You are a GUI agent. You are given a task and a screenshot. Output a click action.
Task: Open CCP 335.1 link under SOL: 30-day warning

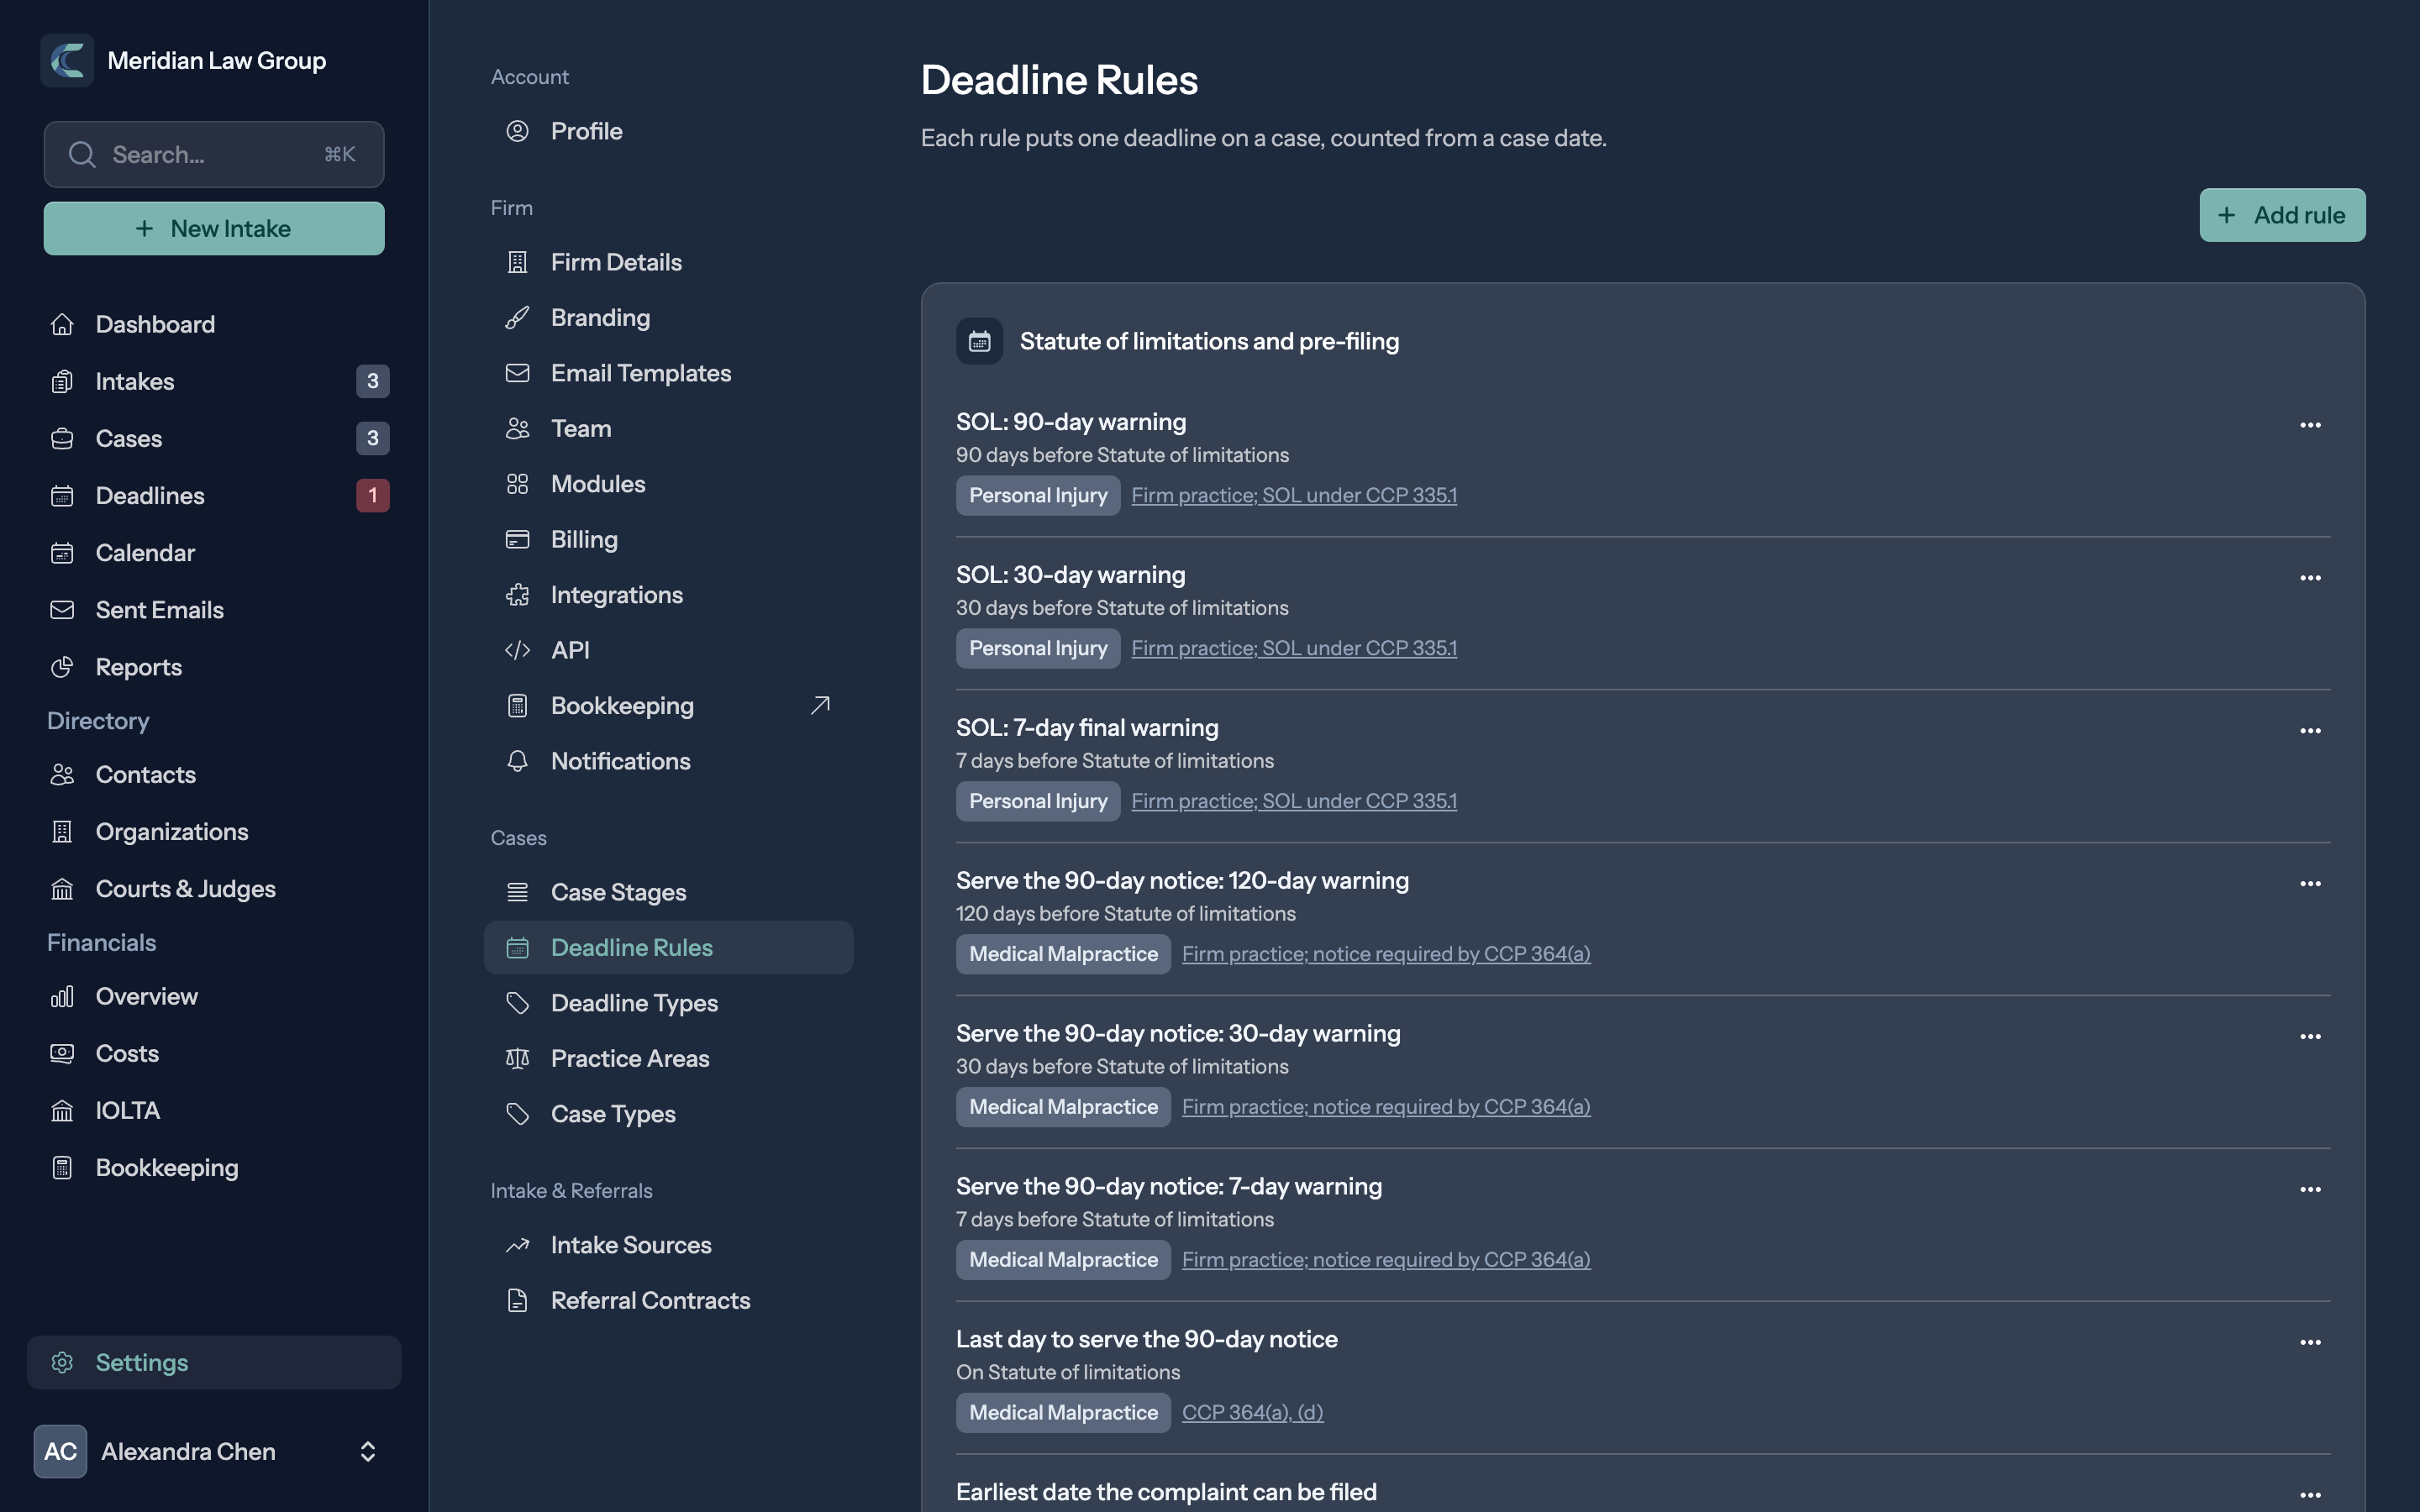coord(1294,648)
